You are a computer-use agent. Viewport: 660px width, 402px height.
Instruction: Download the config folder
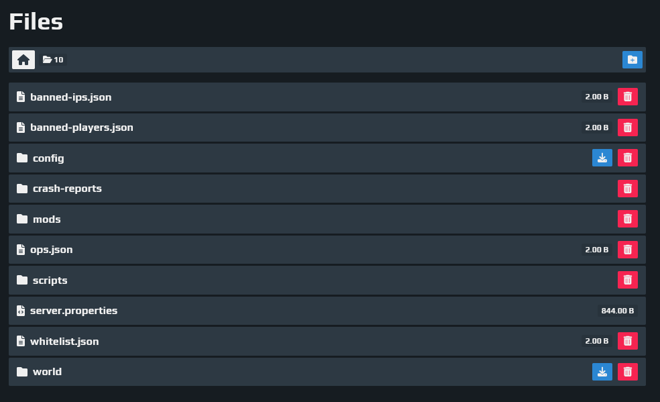coord(602,158)
